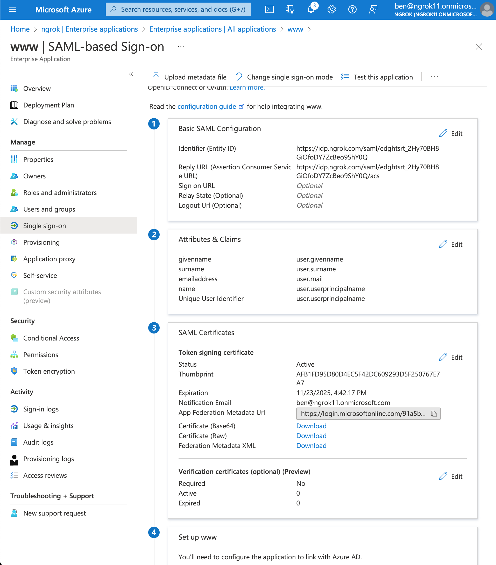Click the Provisioning icon
This screenshot has height=565, width=496.
coord(14,242)
